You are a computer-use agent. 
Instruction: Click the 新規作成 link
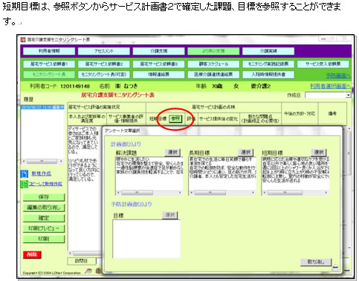pos(41,173)
